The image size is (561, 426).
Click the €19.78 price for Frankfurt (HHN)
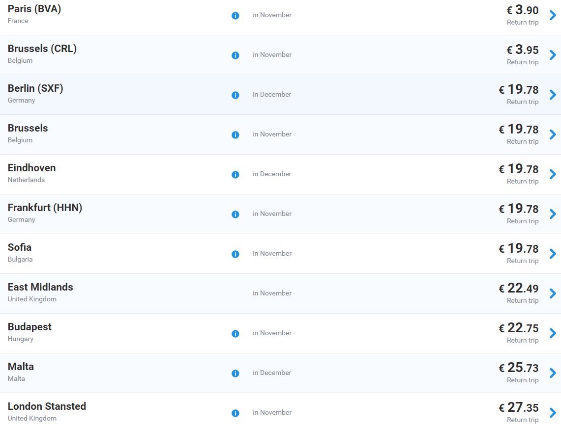(519, 209)
